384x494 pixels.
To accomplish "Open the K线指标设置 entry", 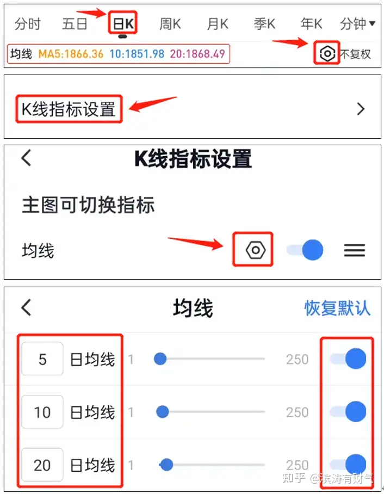I will pos(69,109).
